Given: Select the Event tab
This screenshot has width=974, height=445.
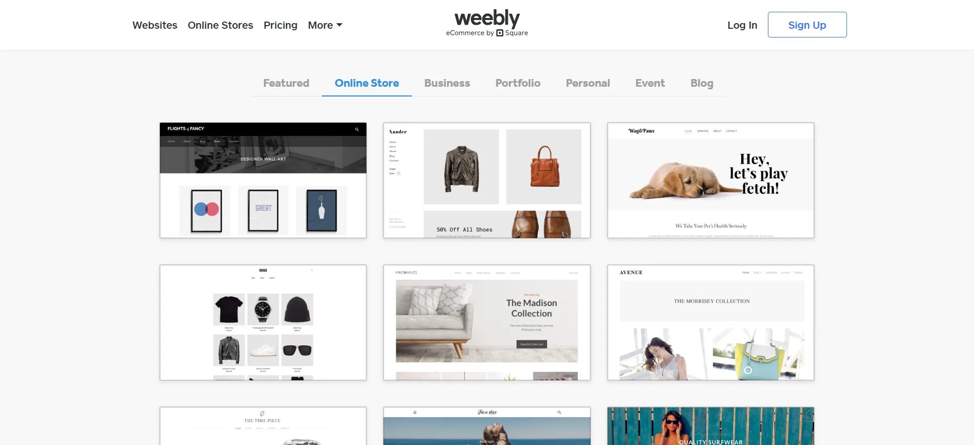Looking at the screenshot, I should [x=650, y=83].
